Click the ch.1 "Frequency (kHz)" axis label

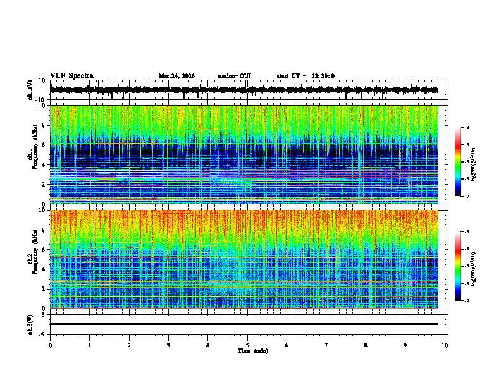click(x=35, y=147)
